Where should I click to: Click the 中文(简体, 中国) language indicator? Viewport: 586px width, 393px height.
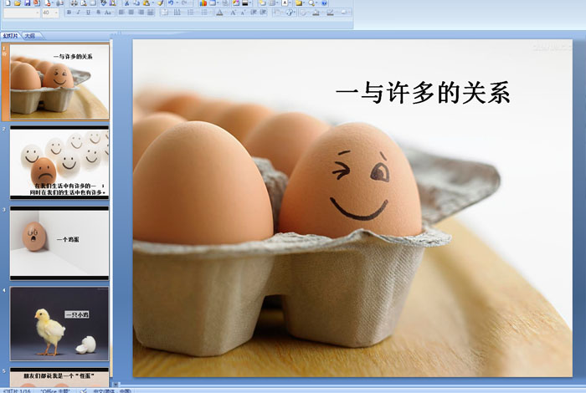tap(112, 390)
